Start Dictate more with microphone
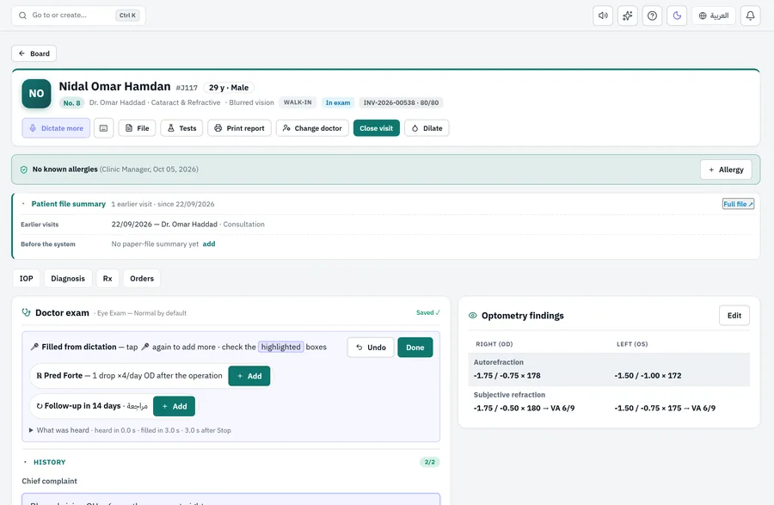Screen dimensions: 774x505 (56, 128)
